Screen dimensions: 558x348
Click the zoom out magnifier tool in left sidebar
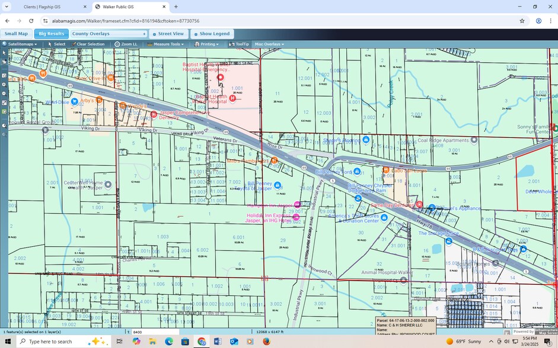click(x=4, y=94)
